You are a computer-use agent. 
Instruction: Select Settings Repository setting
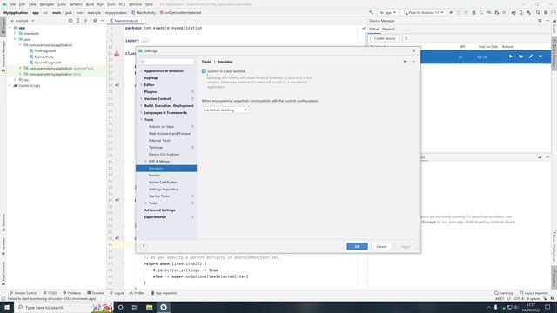[x=164, y=190]
